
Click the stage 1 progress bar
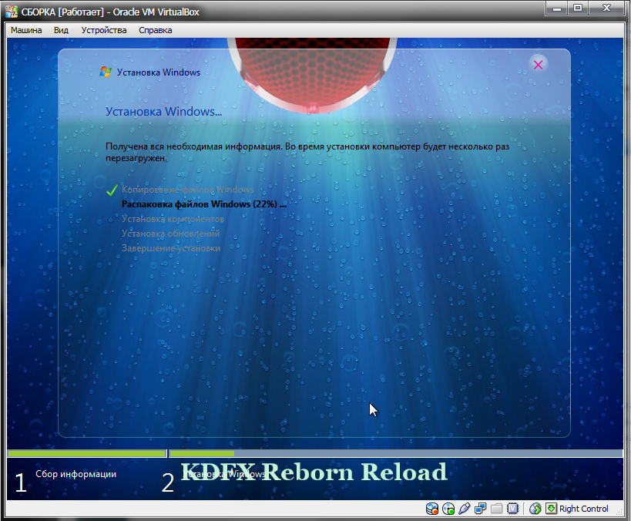(87, 453)
